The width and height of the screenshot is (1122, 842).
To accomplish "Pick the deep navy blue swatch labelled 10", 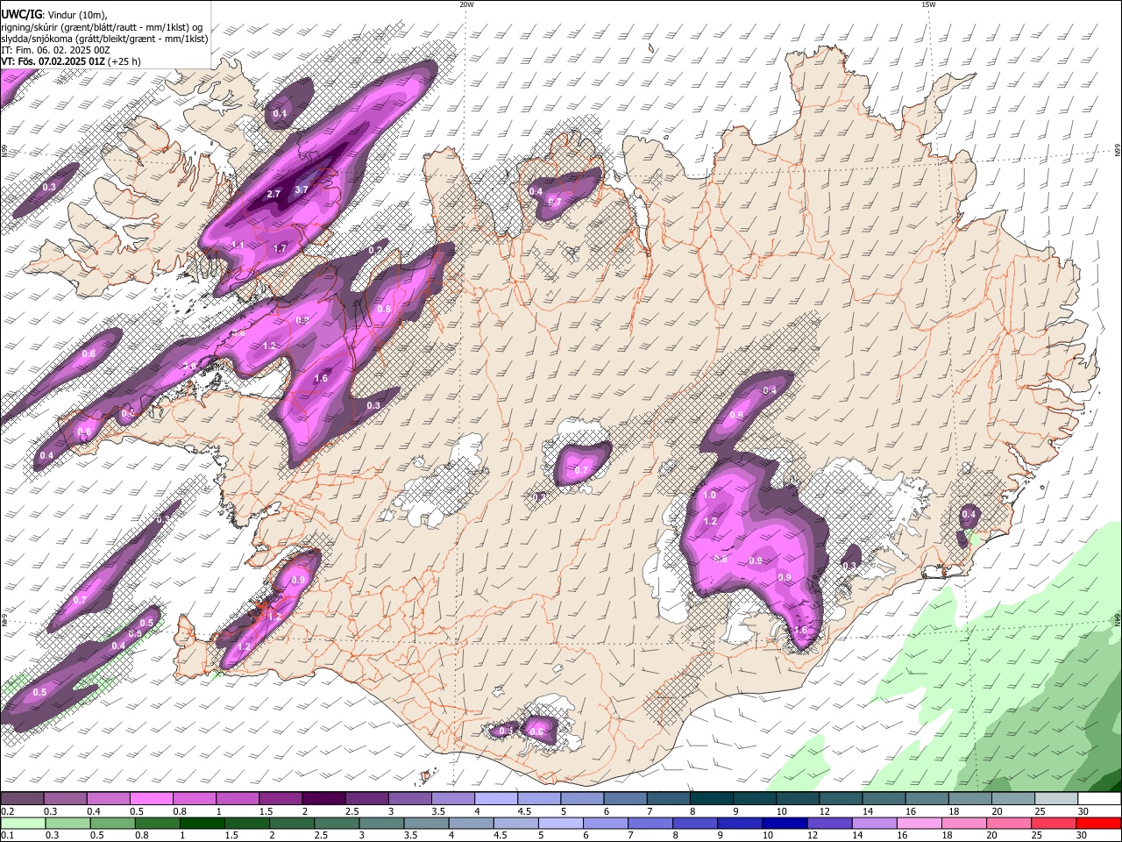I will [785, 823].
